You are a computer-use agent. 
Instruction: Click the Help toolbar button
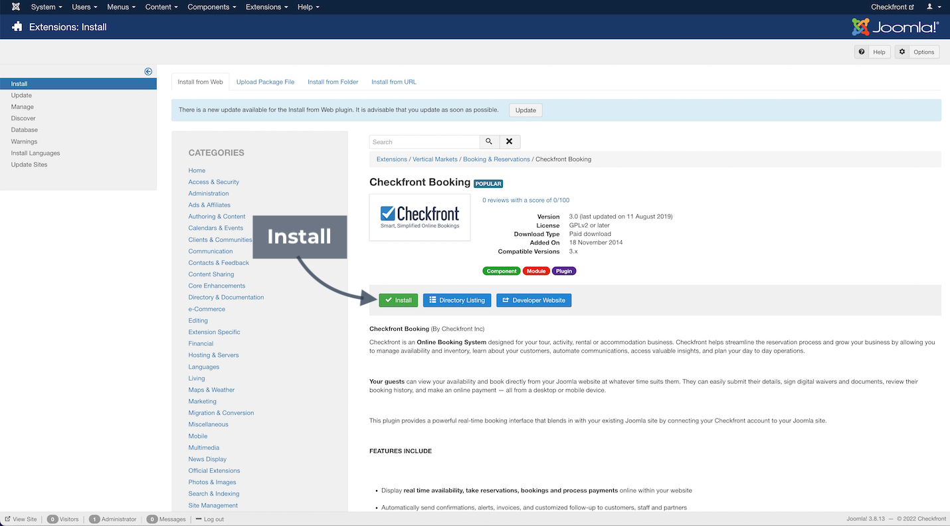point(872,52)
